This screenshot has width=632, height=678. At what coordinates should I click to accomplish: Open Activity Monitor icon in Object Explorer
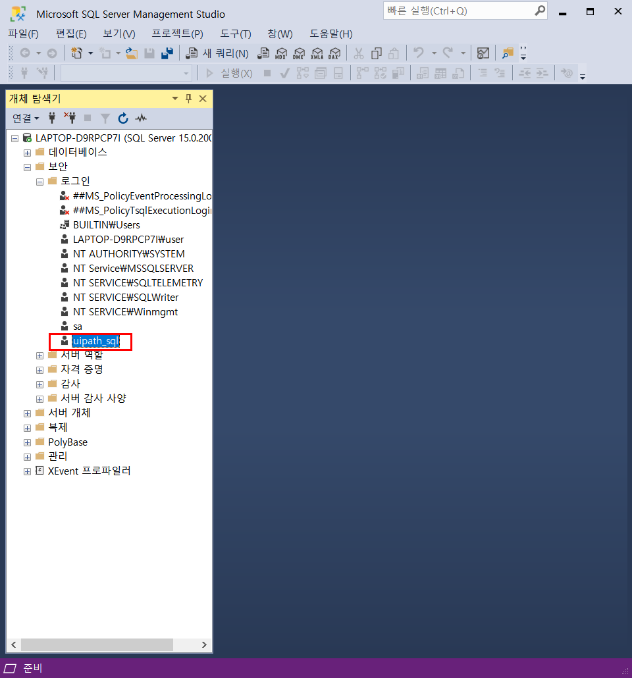coord(141,118)
